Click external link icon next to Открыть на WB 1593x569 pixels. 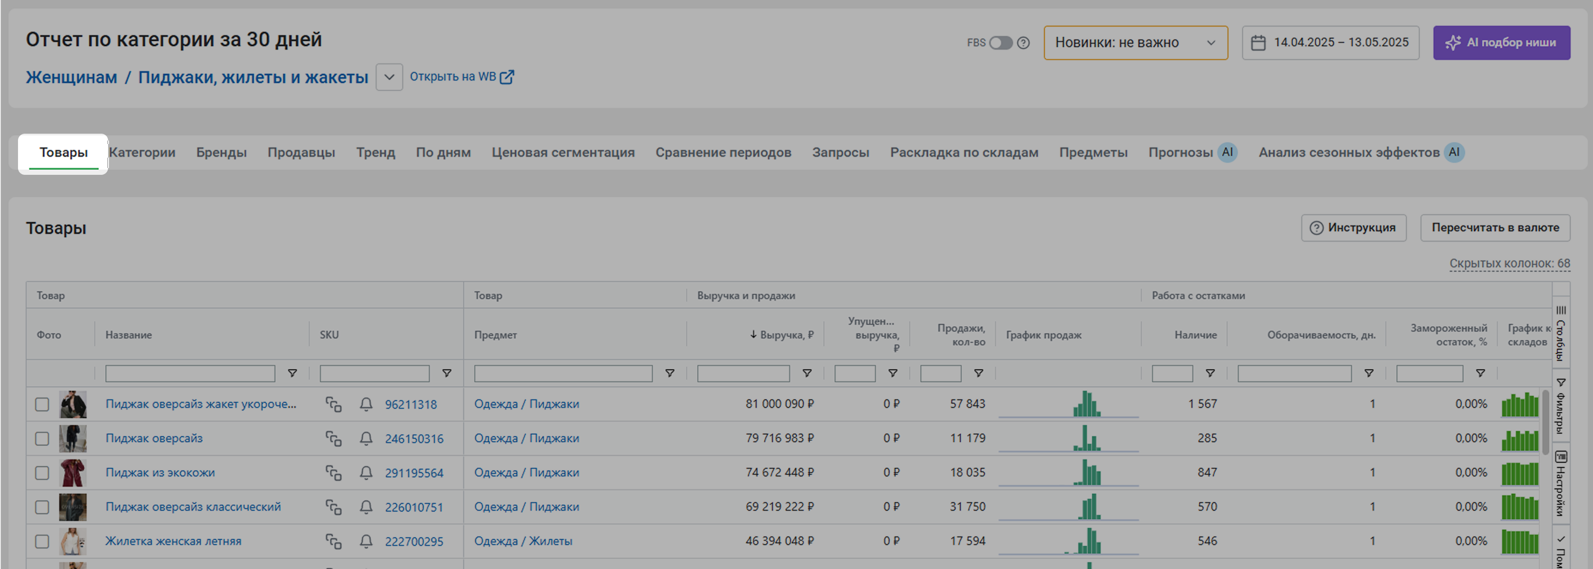[x=507, y=77]
